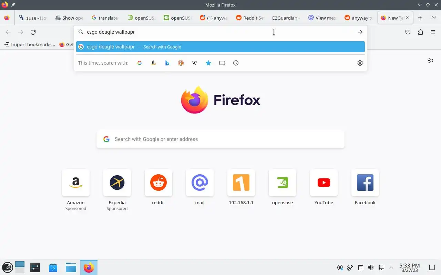Switch to the Show ope tab
The image size is (441, 275).
[69, 18]
